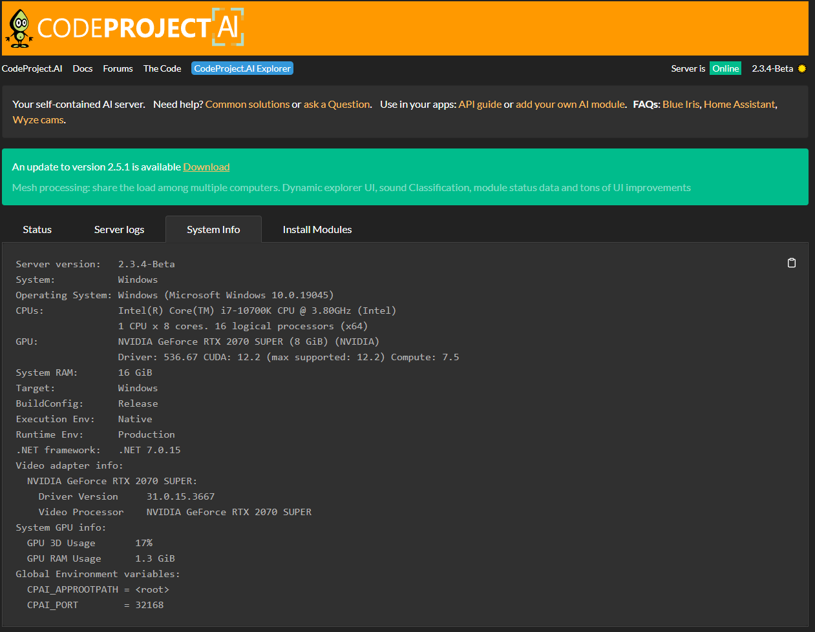Click the '.NET 7.0.15' framework value

click(x=150, y=450)
